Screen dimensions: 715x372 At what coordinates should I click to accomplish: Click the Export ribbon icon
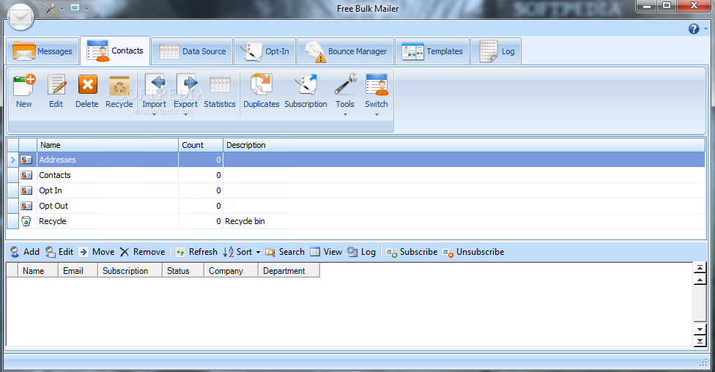coord(186,85)
